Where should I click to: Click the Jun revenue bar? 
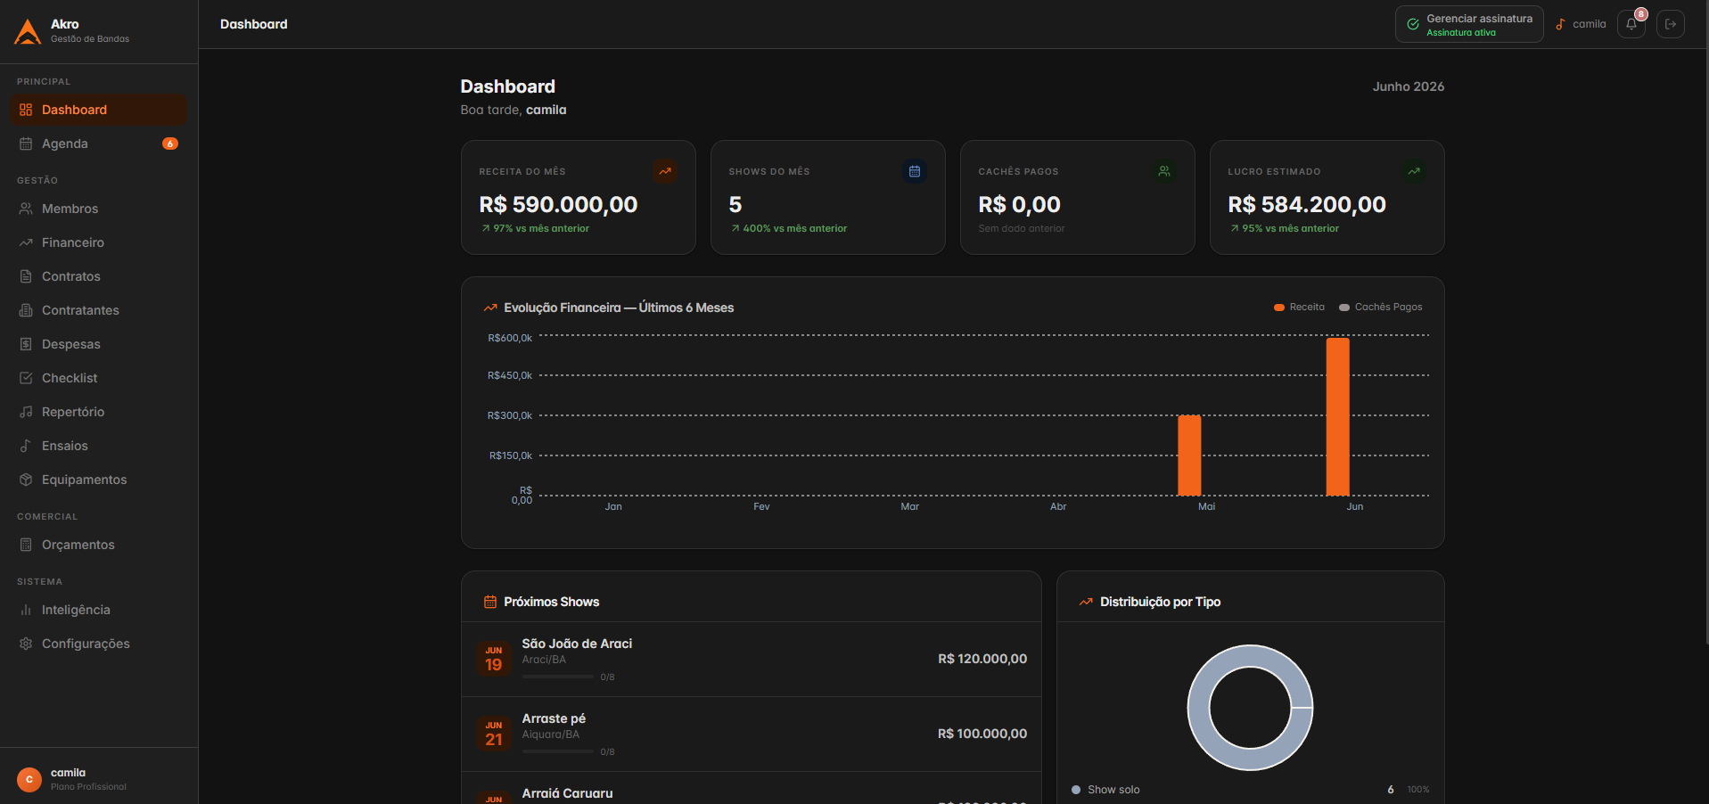[x=1337, y=416]
